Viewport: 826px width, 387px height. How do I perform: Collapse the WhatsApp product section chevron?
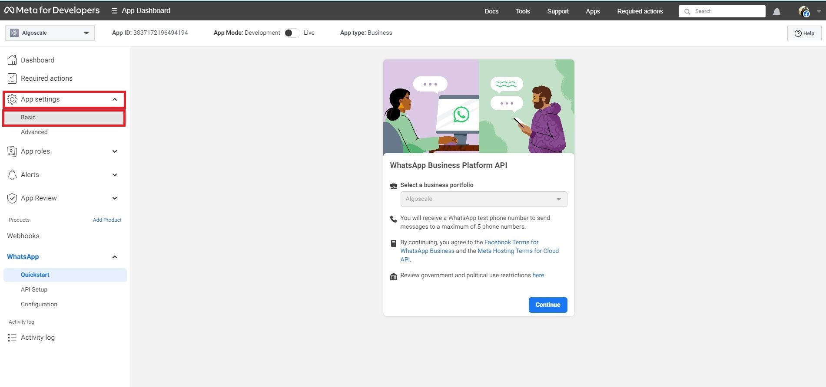[115, 257]
